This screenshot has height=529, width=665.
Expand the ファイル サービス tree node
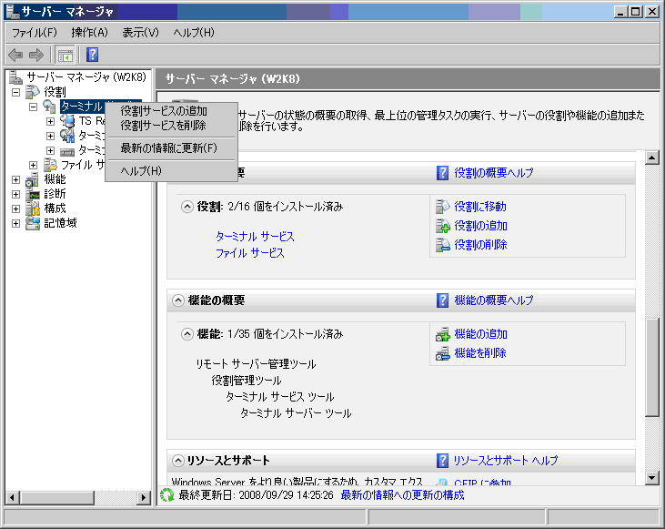(x=33, y=165)
